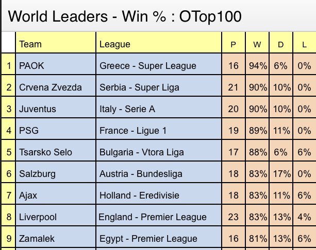
Task: Click the D (draws) column header
Action: pyautogui.click(x=280, y=44)
